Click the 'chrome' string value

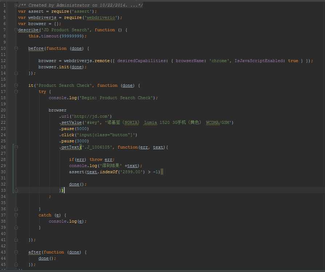click(x=219, y=61)
